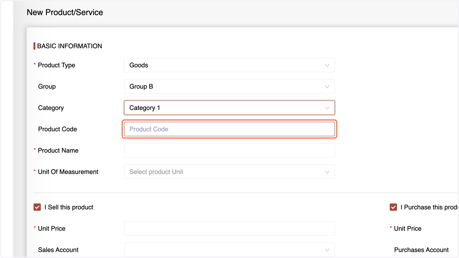Click the Group field label

tap(47, 87)
